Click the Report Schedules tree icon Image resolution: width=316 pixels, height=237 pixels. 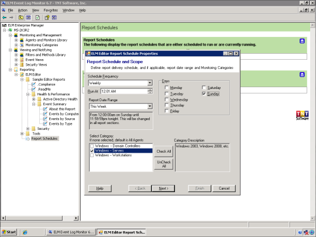(x=28, y=139)
